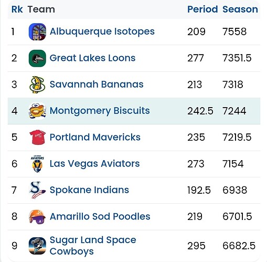Open the Las Vegas Aviators logo
Image resolution: width=267 pixels, height=262 pixels.
click(37, 164)
